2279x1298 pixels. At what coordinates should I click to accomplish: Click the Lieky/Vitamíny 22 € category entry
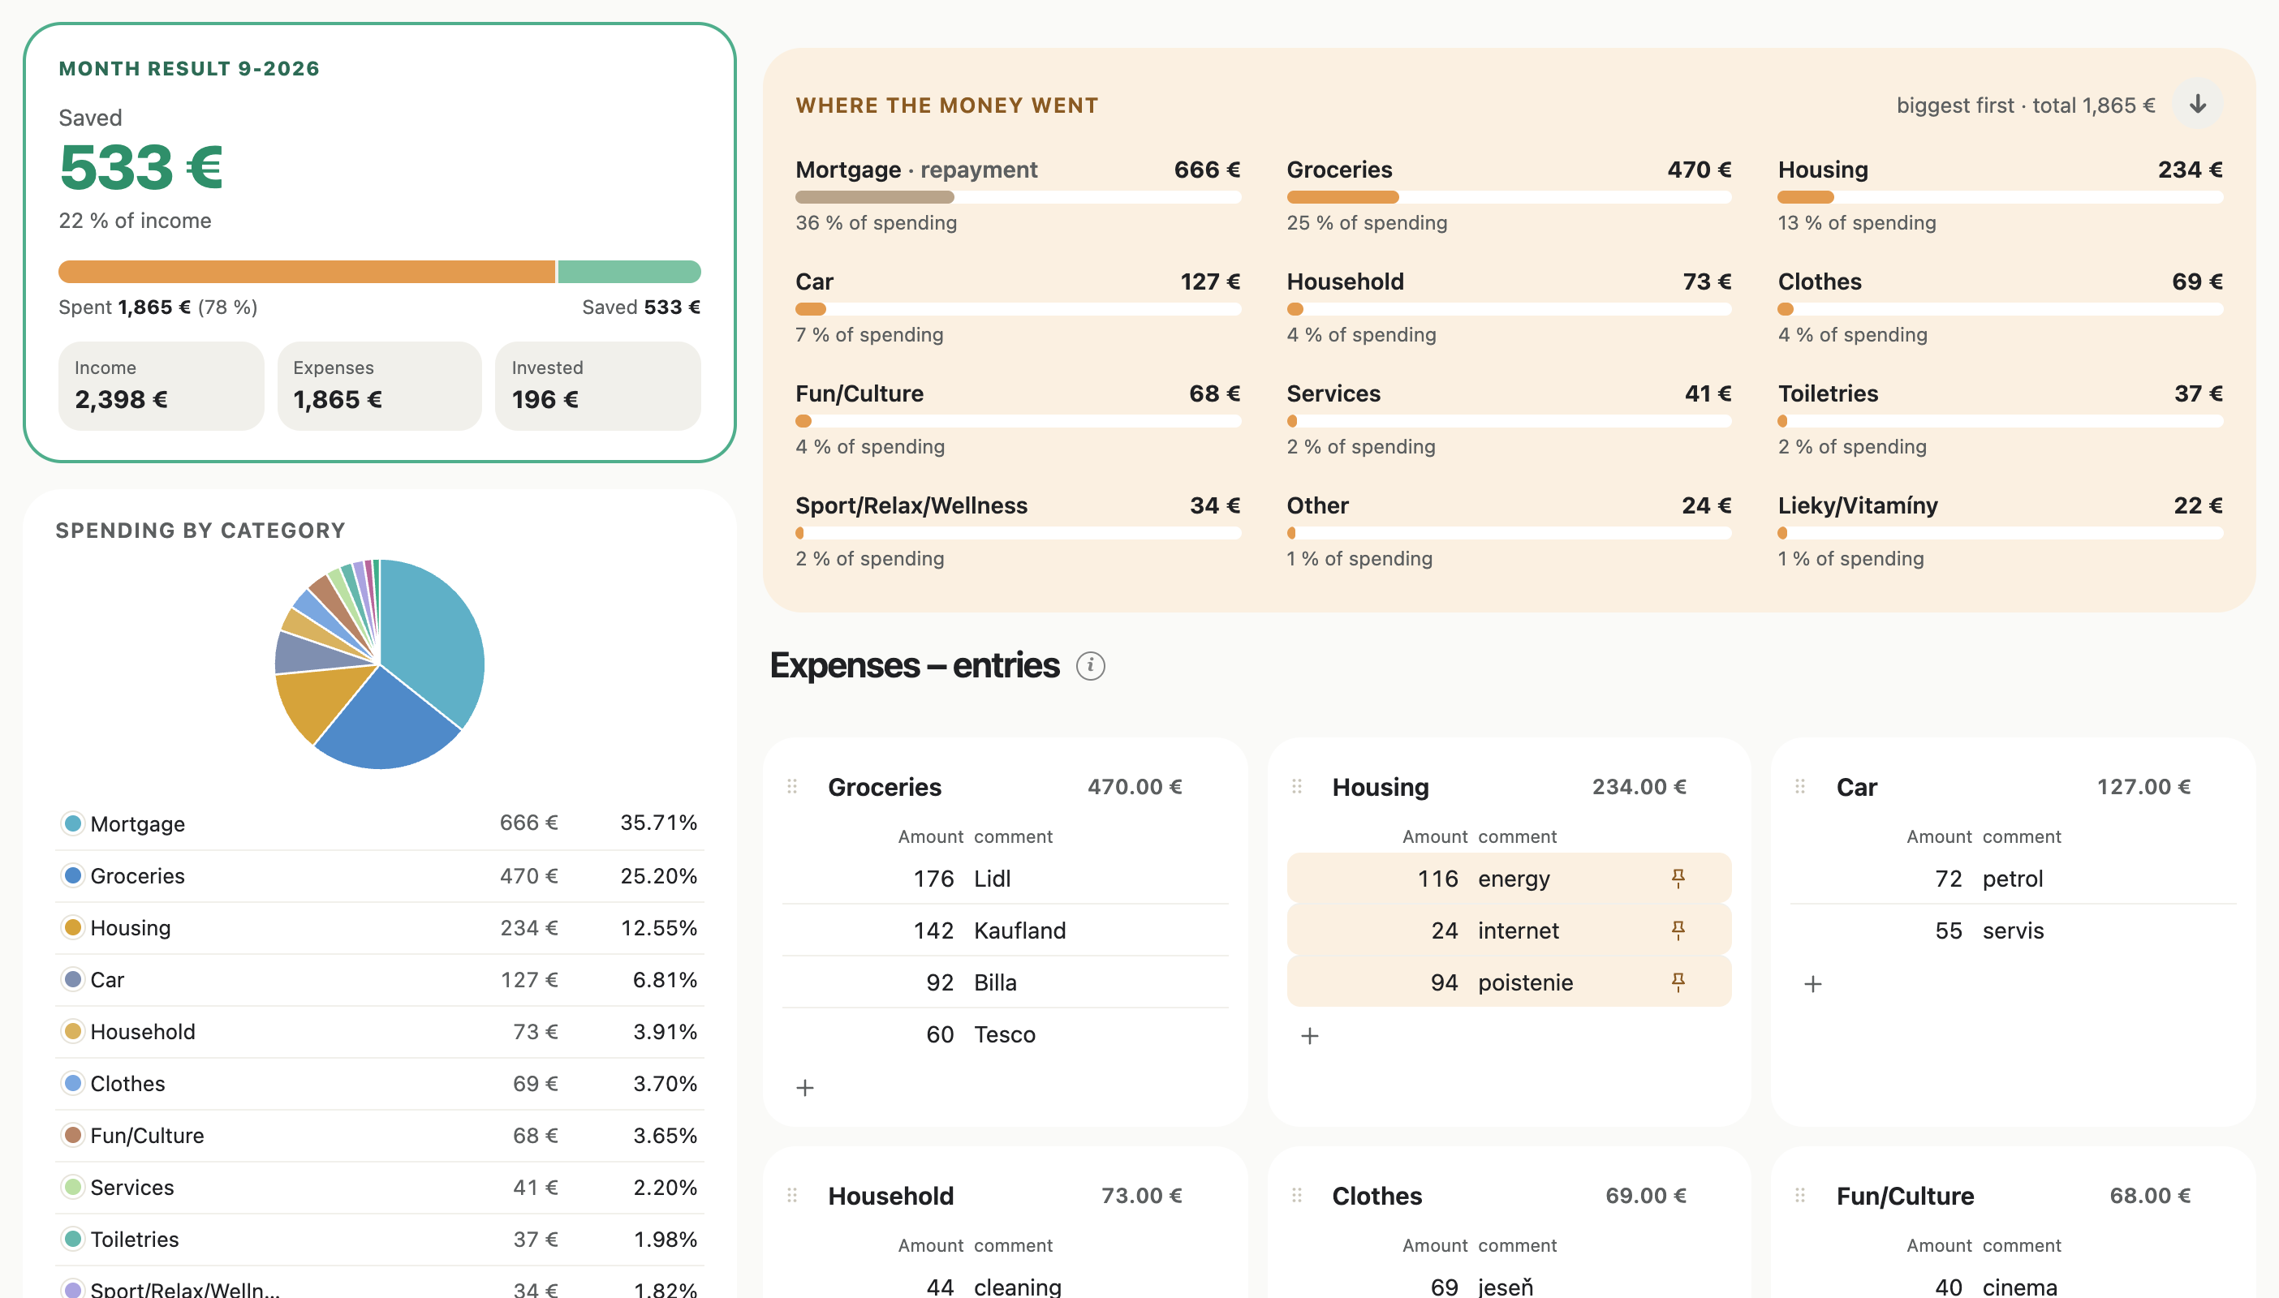2000,531
